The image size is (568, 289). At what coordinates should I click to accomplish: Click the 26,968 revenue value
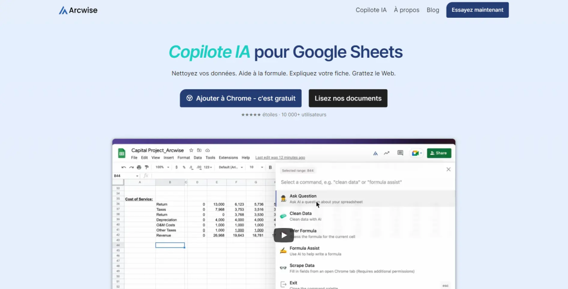tap(219, 235)
